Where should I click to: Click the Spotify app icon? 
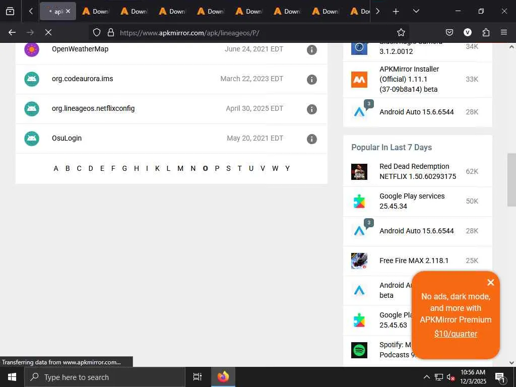pyautogui.click(x=359, y=350)
